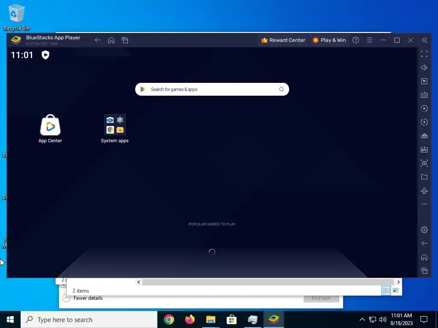The height and width of the screenshot is (328, 438).
Task: Launch Chrome from the taskbar
Action: point(169,319)
